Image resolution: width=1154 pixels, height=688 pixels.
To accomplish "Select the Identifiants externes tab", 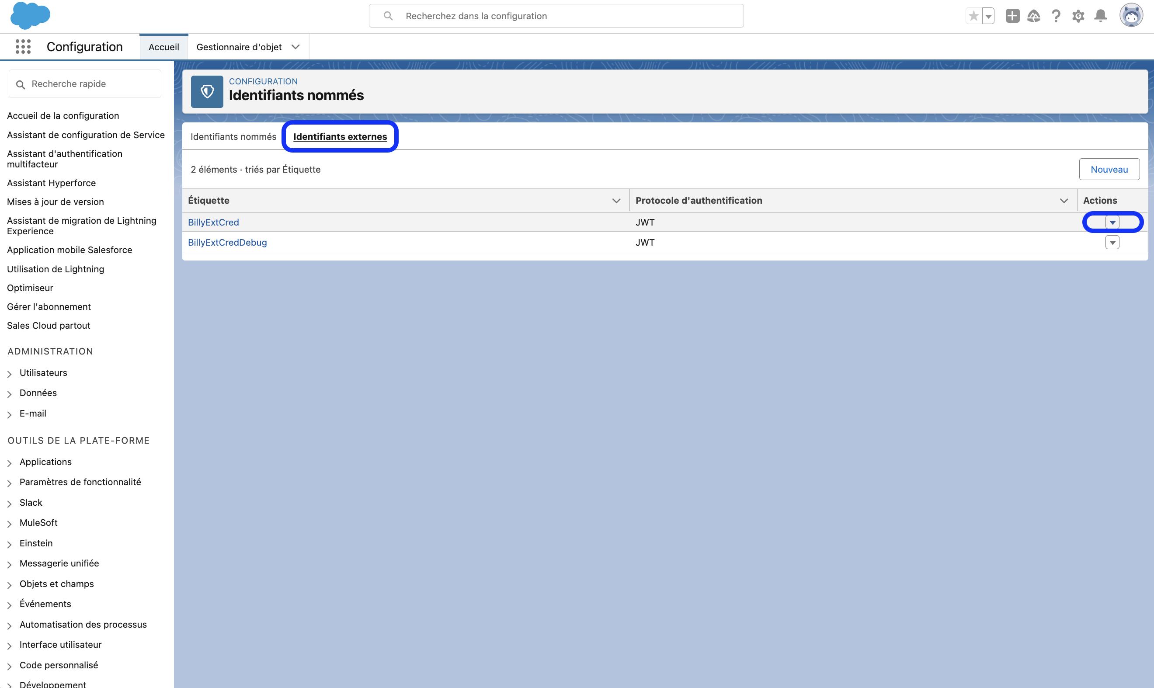I will click(341, 137).
